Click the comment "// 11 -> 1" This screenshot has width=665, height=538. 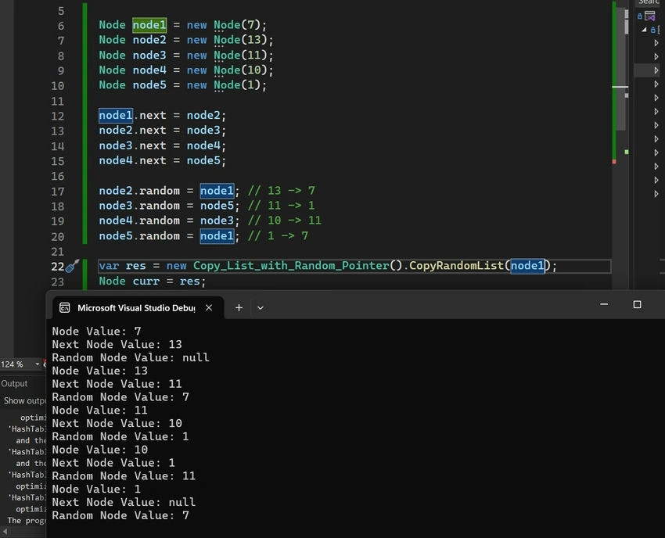click(x=281, y=206)
